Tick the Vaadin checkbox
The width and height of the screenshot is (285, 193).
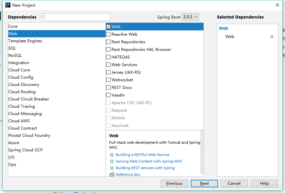(x=108, y=95)
